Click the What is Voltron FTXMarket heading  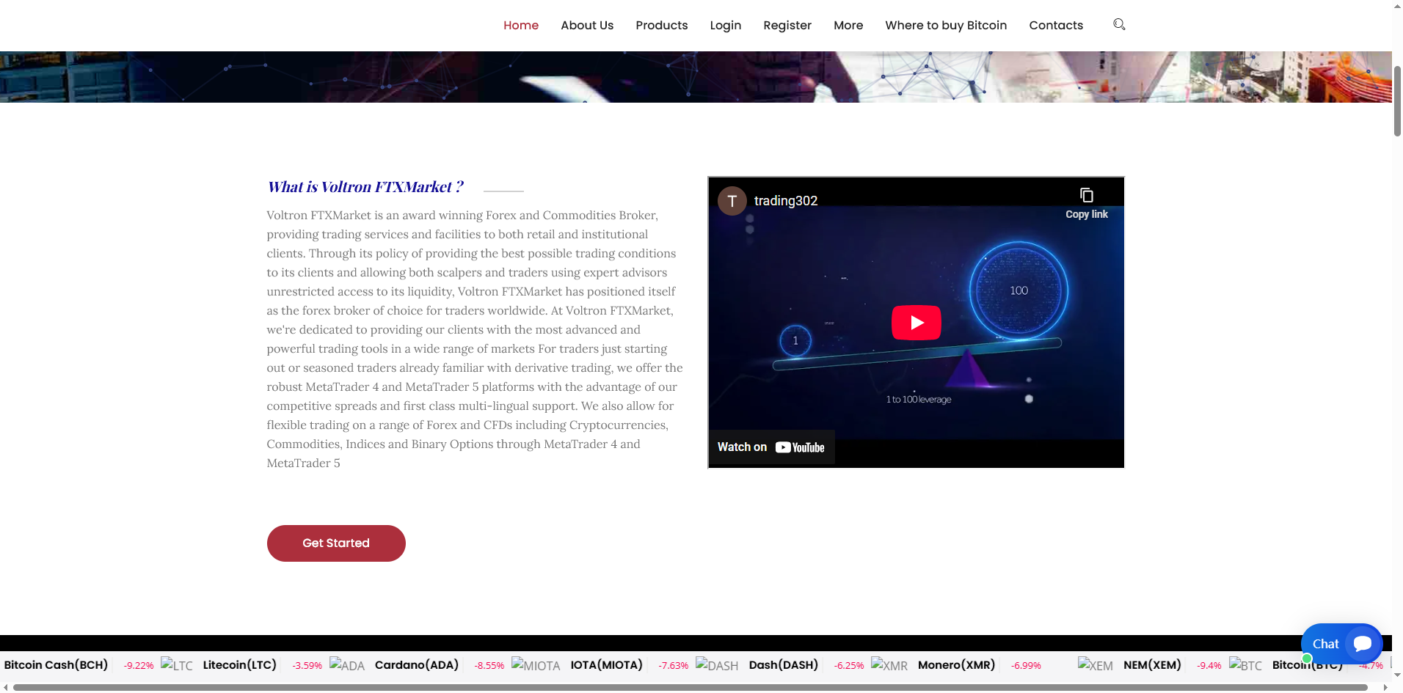click(365, 187)
